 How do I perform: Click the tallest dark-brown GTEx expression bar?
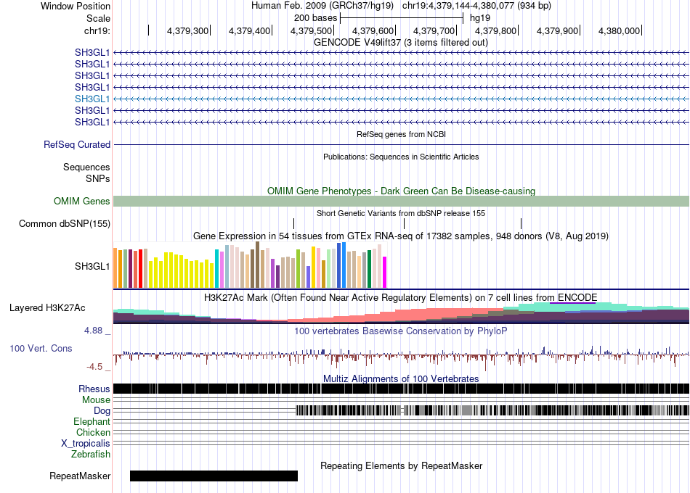257,265
